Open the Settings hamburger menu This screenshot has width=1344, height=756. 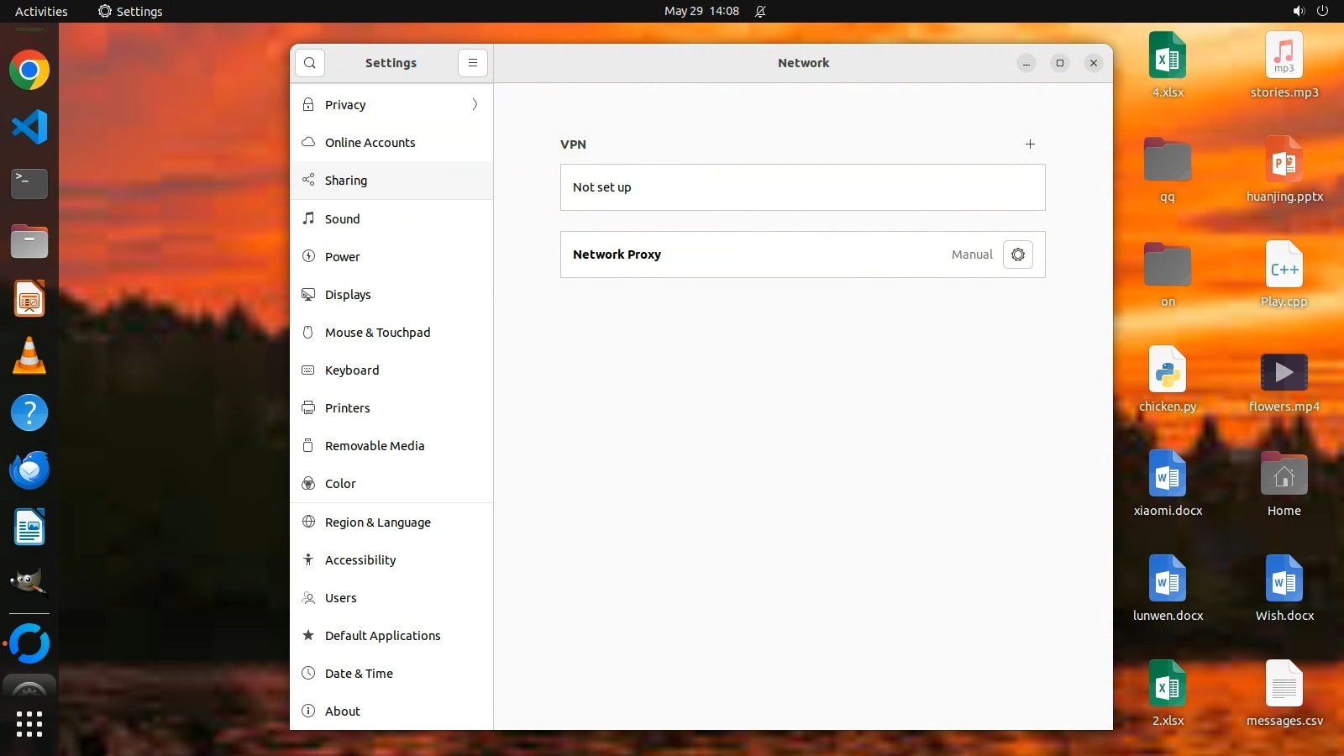point(473,63)
